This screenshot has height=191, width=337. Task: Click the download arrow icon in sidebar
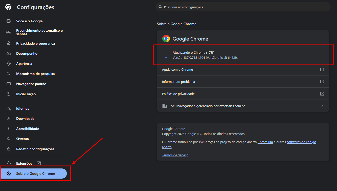(9, 119)
